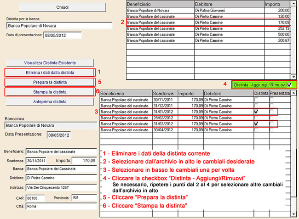Toggle Presentata checkbox for 31/03/2012 row
This screenshot has width=299, height=219.
(271, 124)
